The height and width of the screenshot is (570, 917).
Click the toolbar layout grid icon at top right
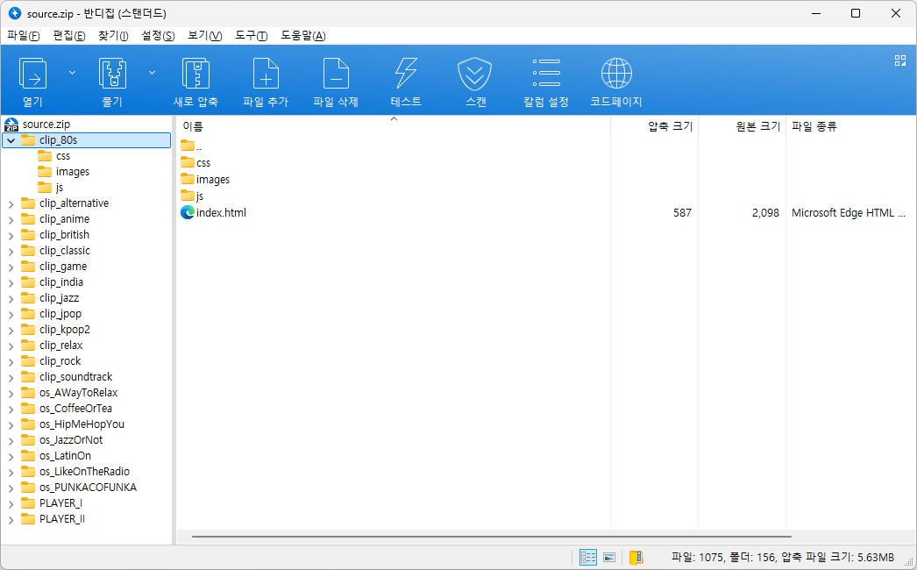click(900, 61)
